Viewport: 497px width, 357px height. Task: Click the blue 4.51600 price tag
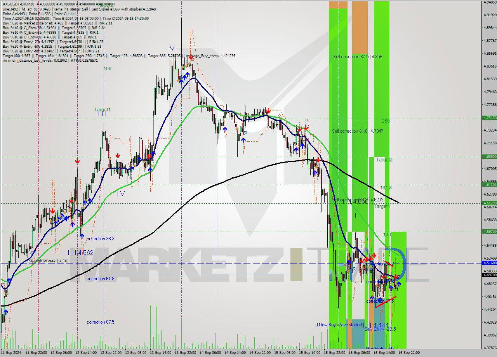pyautogui.click(x=489, y=263)
